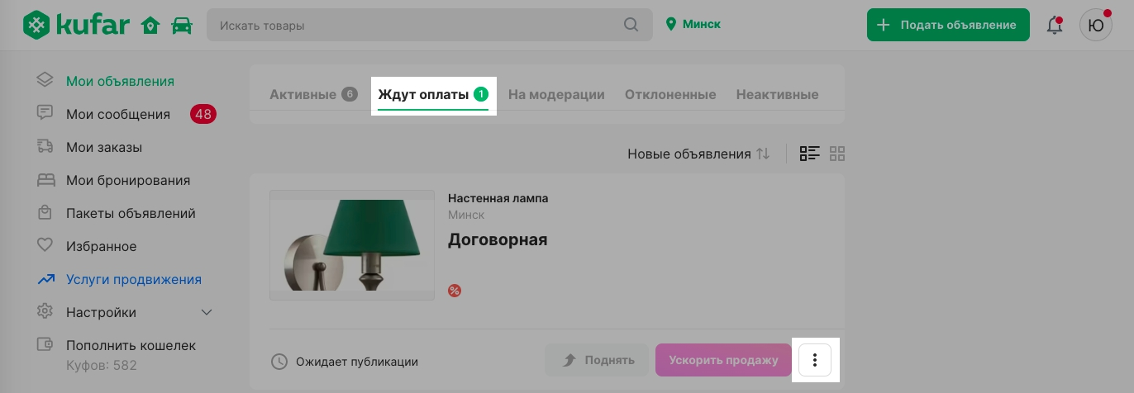Click the settings gear icon in sidebar
1134x393 pixels.
coord(45,311)
